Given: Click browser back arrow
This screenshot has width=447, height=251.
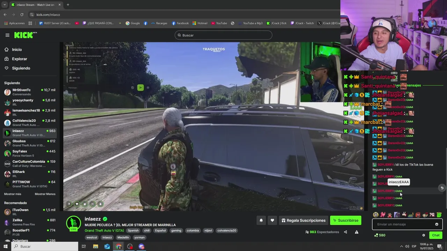Looking at the screenshot, I should coord(5,15).
